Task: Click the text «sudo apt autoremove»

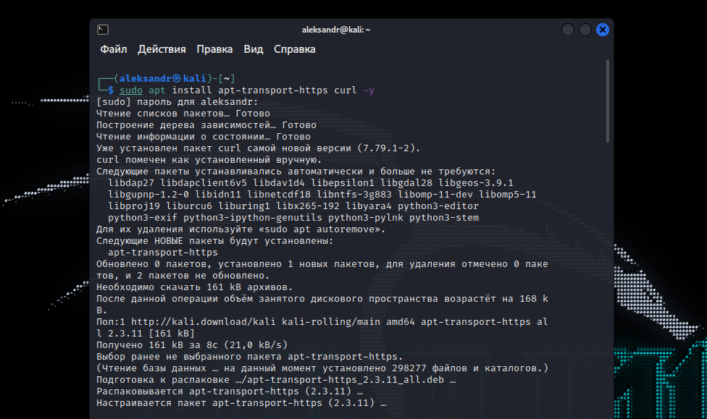Action: point(319,229)
